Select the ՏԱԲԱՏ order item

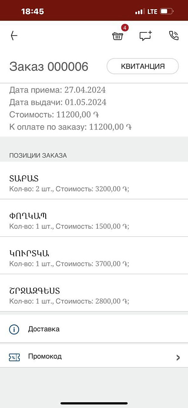pyautogui.click(x=94, y=183)
